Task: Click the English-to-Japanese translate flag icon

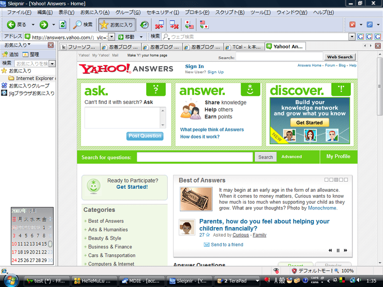Action: pos(204,24)
